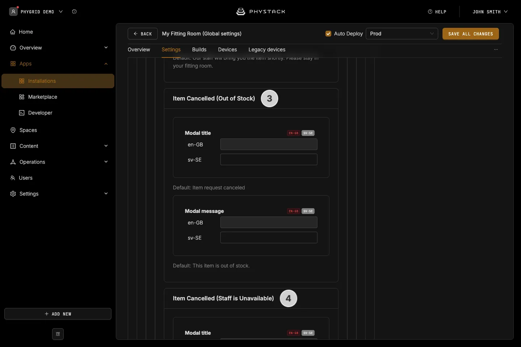The height and width of the screenshot is (347, 521).
Task: Toggle EN-GB tag for Modal message
Action: [293, 211]
